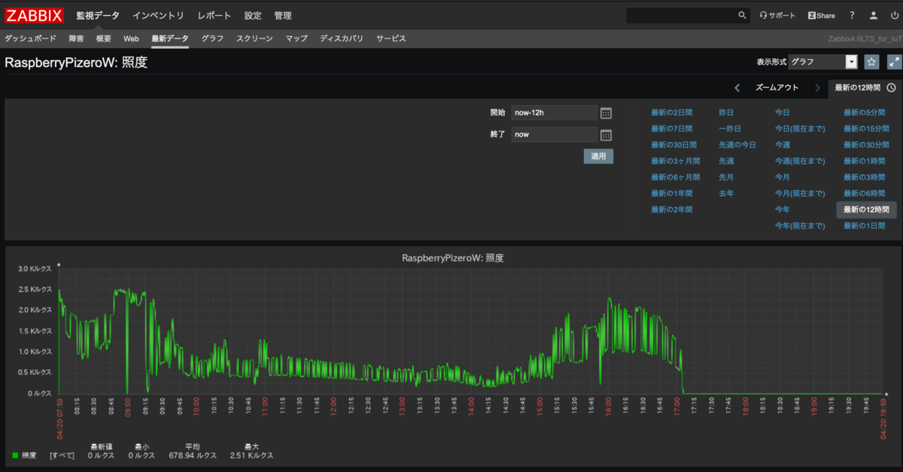The height and width of the screenshot is (472, 903).
Task: Focus the 開始 input field
Action: [x=554, y=113]
